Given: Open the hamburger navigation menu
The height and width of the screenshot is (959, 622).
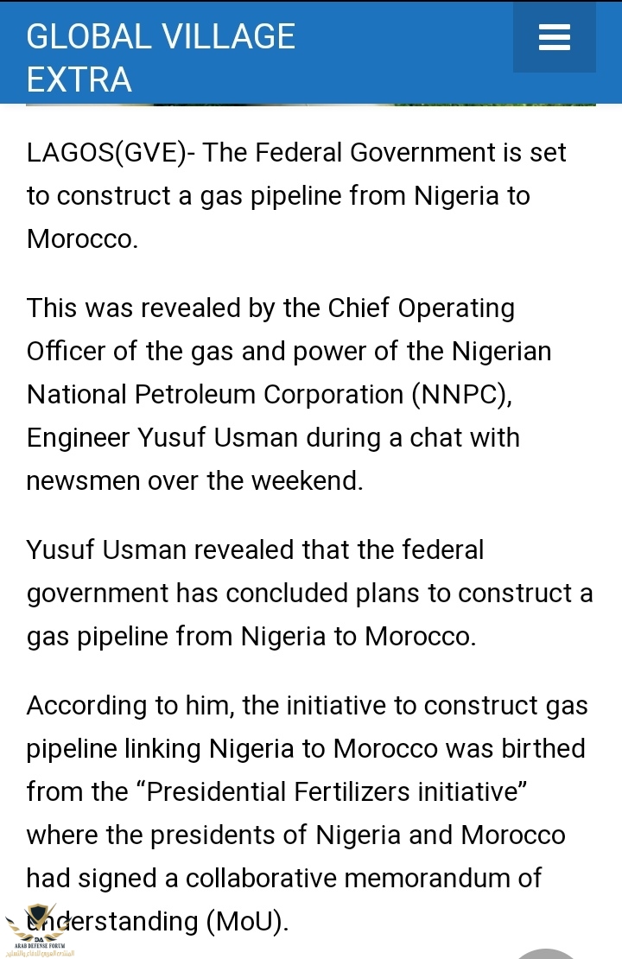Looking at the screenshot, I should click(554, 37).
